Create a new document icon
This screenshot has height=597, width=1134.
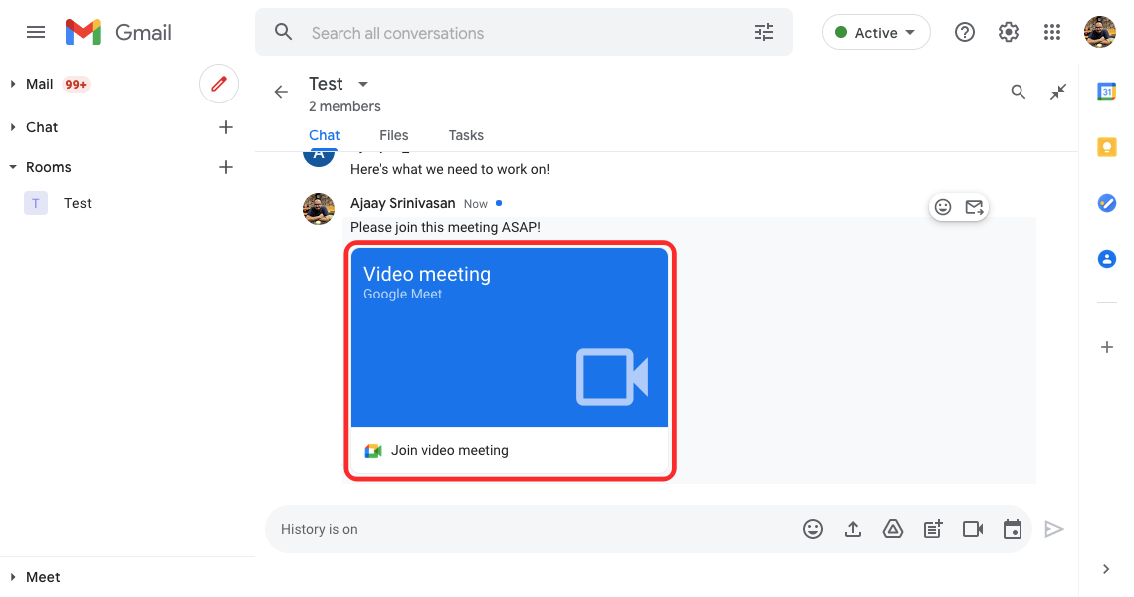[933, 529]
